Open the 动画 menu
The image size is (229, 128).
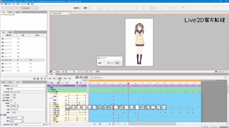18,4
